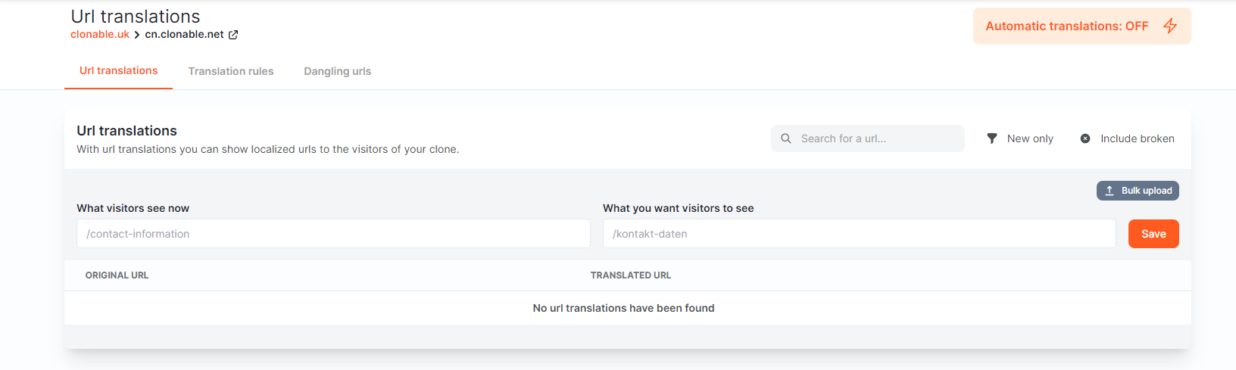This screenshot has width=1236, height=370.
Task: Click the What visitors see now input
Action: (x=333, y=234)
